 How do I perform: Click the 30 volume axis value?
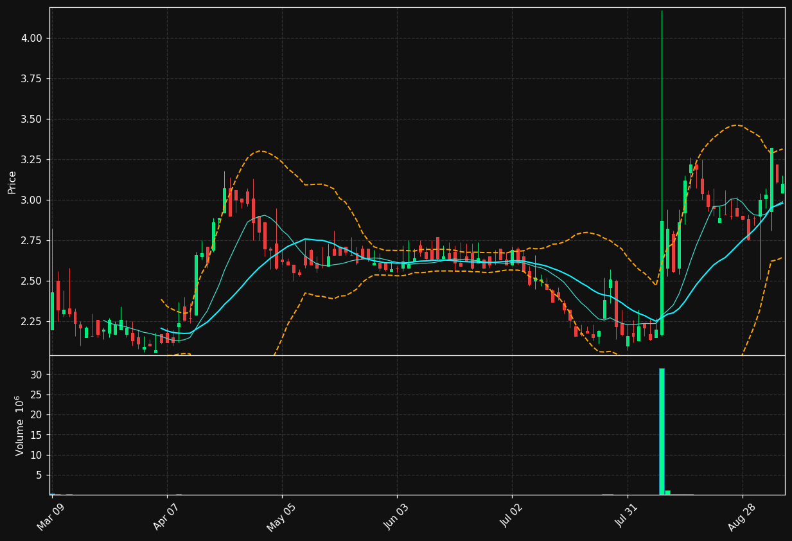pos(37,375)
